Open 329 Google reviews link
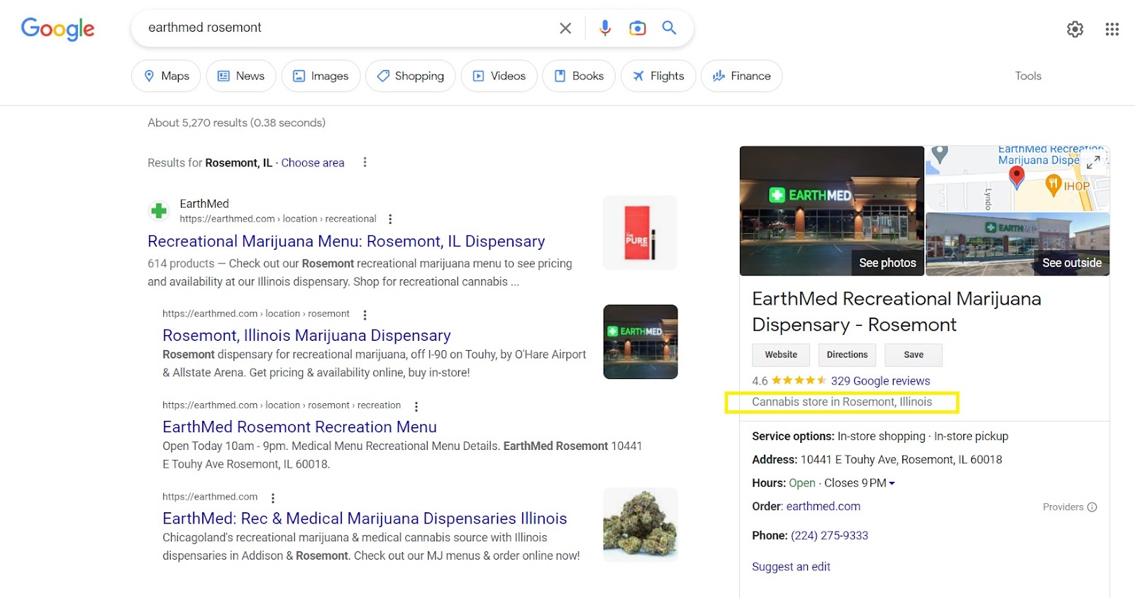Image resolution: width=1135 pixels, height=598 pixels. (880, 381)
